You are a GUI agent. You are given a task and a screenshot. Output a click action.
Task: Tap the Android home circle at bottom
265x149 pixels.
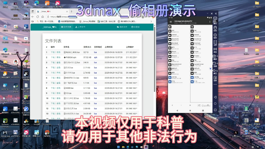(x=190, y=110)
